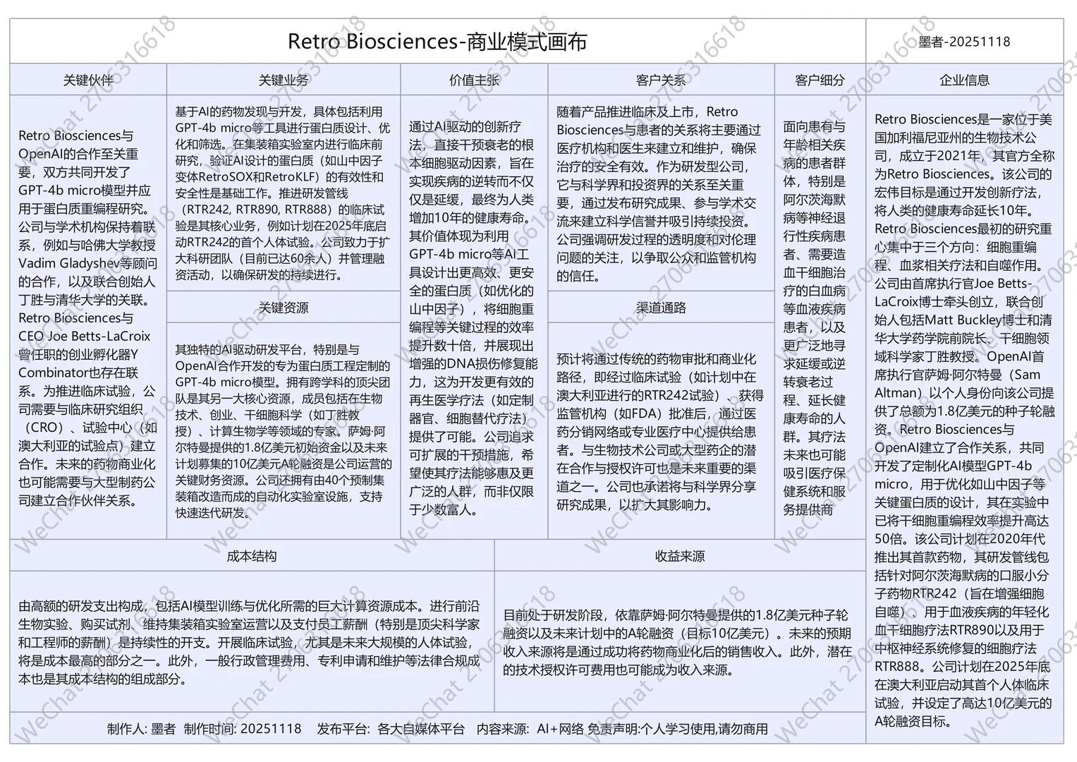Click the cost structure paragraph starting "由高额的研发支出构成"
The image size is (1077, 762).
coord(250,642)
